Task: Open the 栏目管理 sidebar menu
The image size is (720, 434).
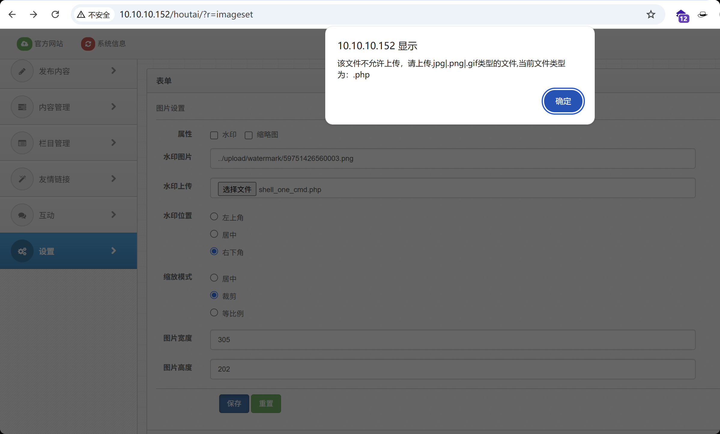Action: 68,143
